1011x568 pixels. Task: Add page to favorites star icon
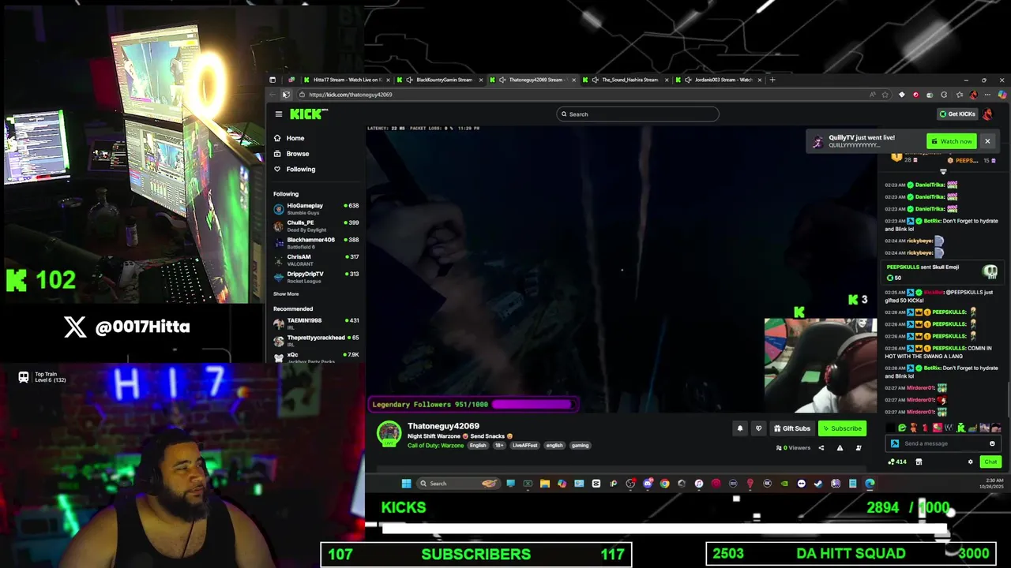coord(885,95)
